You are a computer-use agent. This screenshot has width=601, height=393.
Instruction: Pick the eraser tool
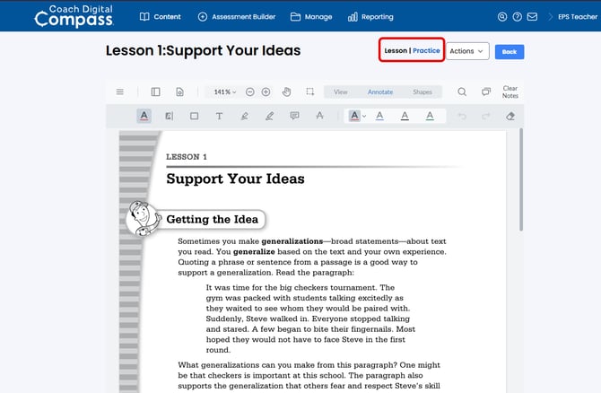pyautogui.click(x=511, y=116)
